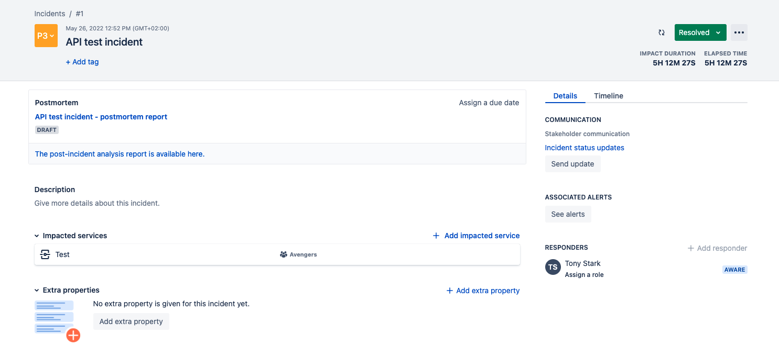Click the Avengers team icon

[x=284, y=254]
